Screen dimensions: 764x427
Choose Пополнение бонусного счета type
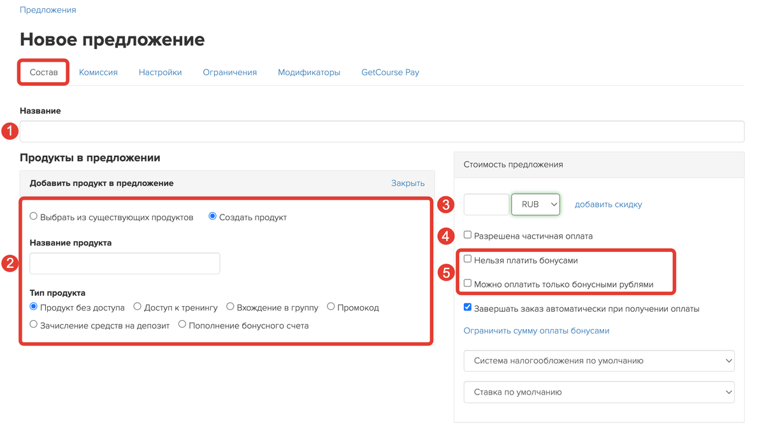coord(182,325)
